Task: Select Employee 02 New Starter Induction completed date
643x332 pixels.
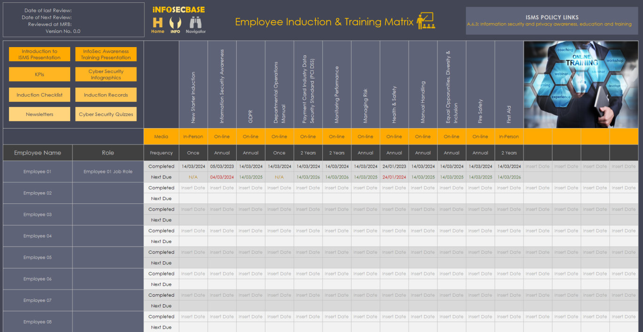Action: coord(193,188)
